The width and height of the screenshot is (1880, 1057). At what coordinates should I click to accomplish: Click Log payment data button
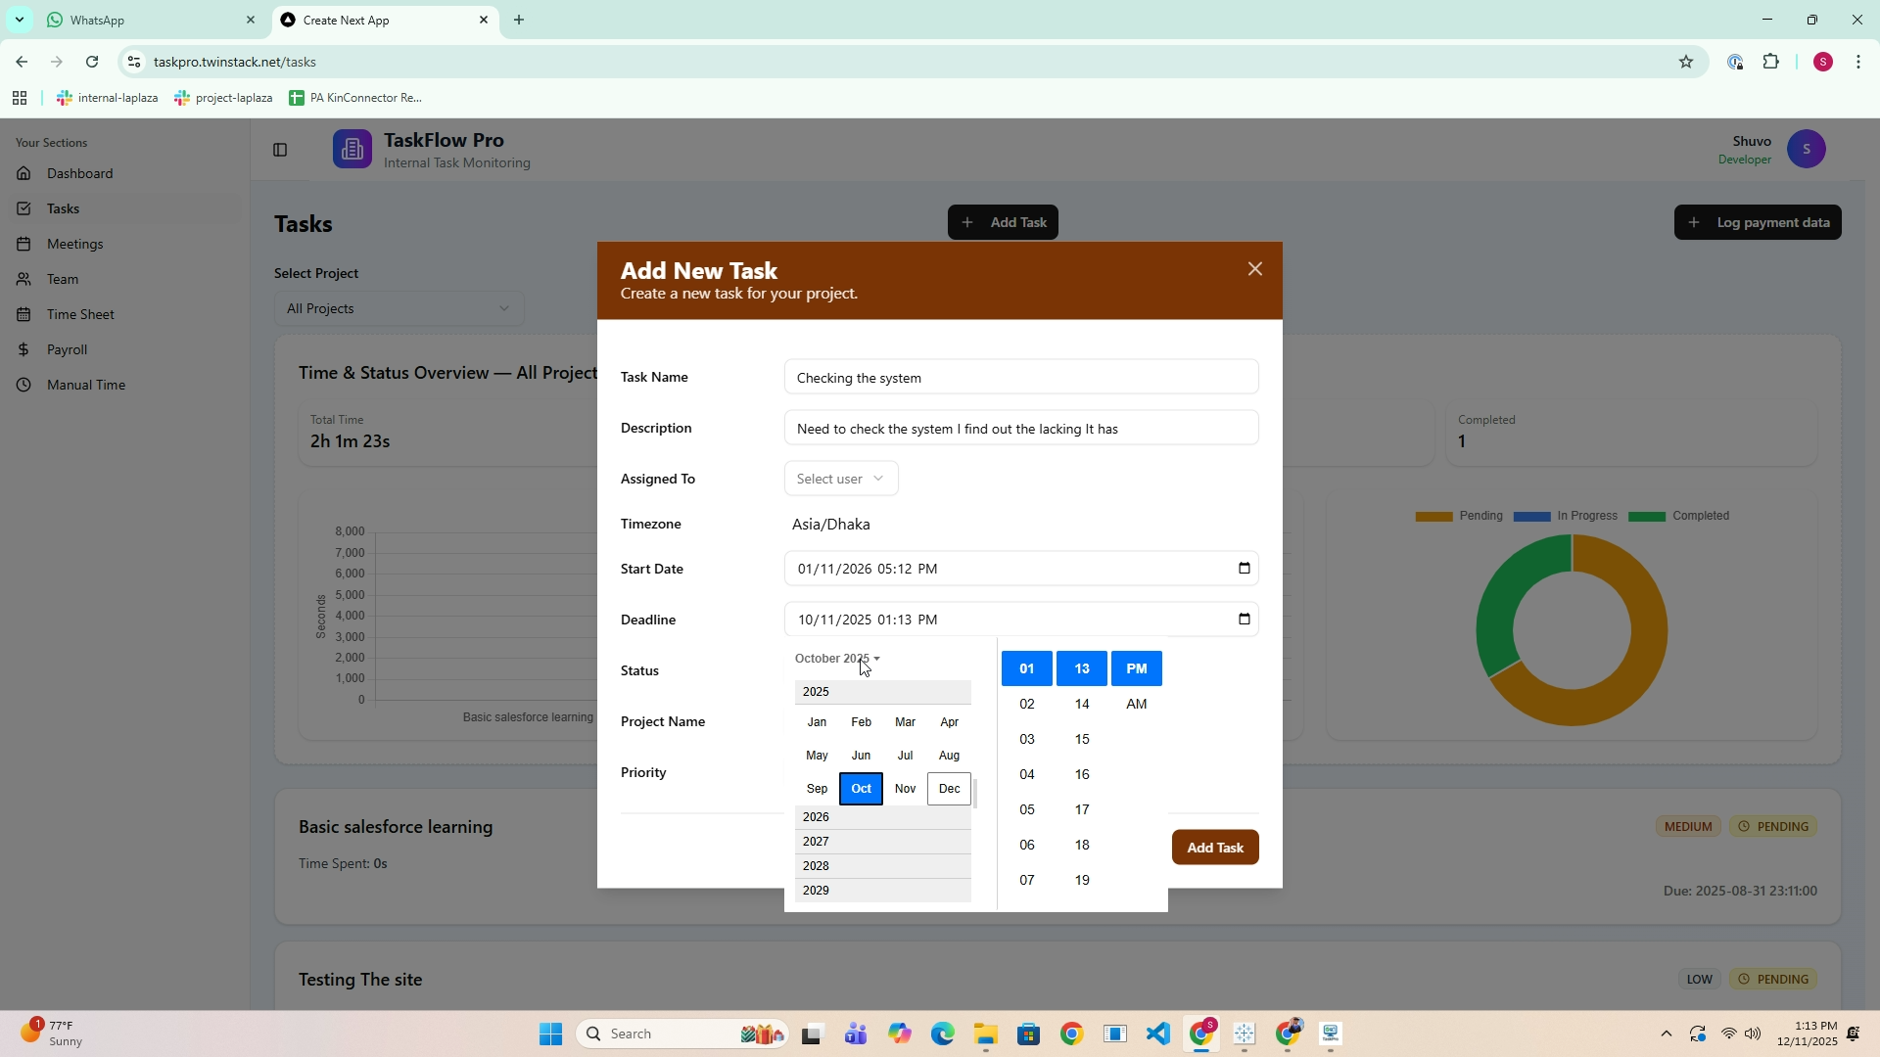pos(1757,222)
